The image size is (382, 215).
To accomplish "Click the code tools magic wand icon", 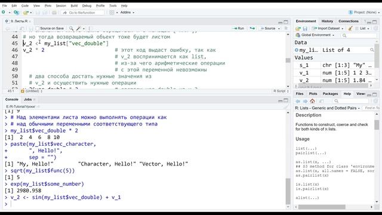I will click(x=78, y=29).
